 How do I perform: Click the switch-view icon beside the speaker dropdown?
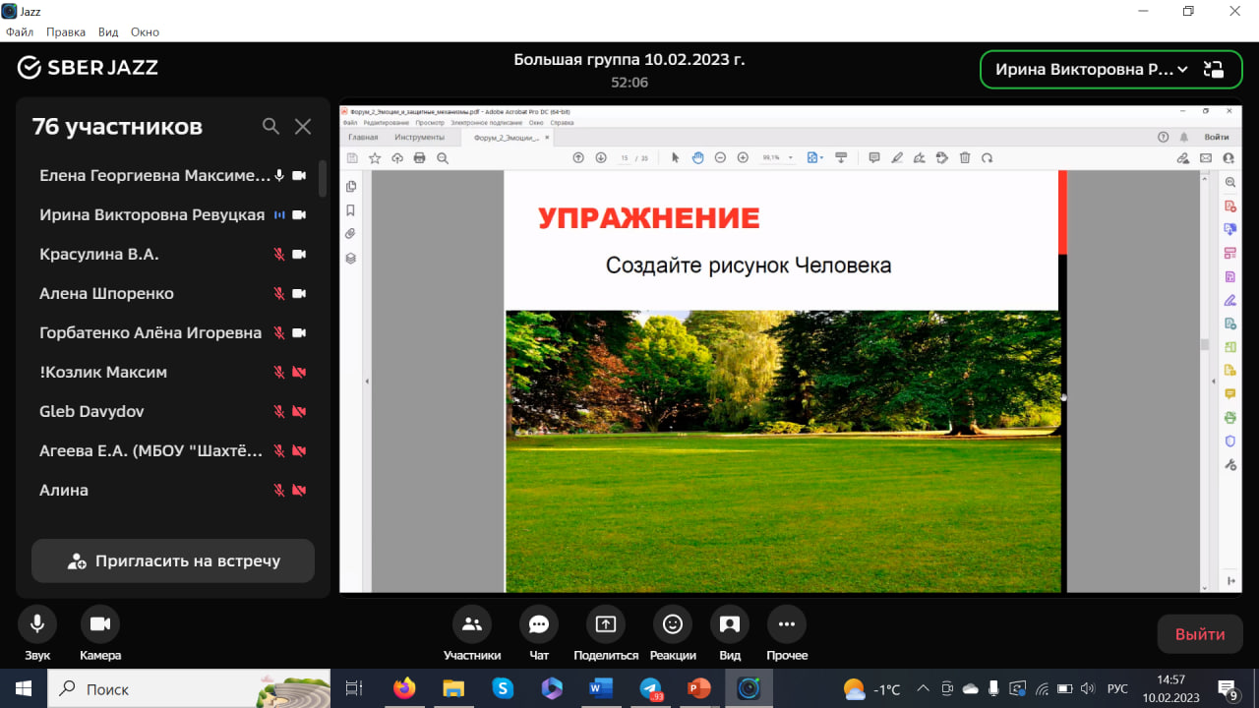pyautogui.click(x=1214, y=69)
